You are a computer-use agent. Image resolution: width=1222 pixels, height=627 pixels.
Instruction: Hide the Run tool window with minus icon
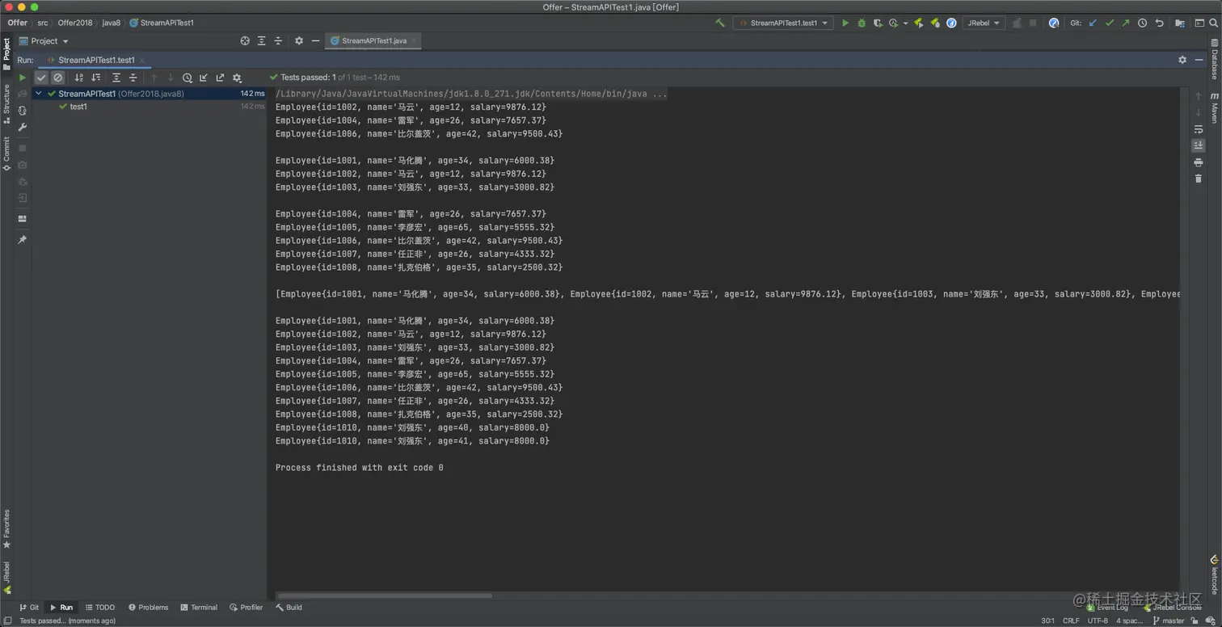pos(1199,60)
